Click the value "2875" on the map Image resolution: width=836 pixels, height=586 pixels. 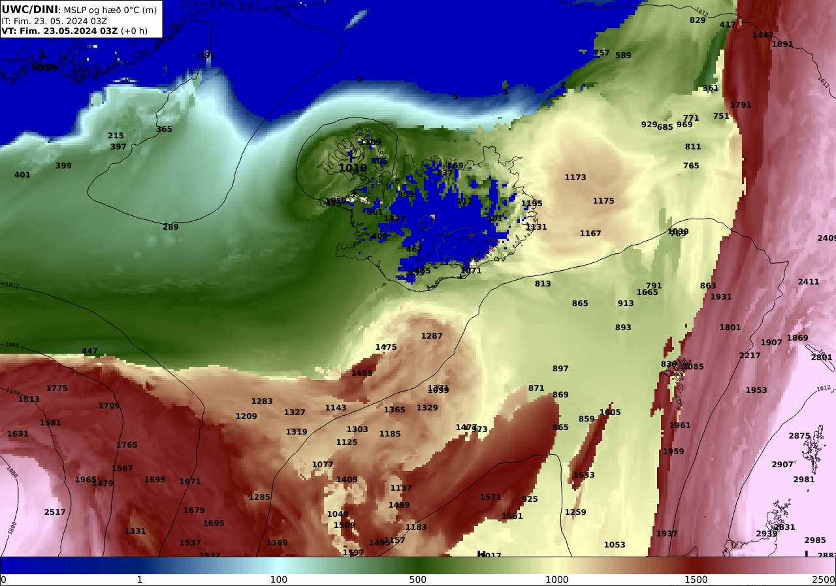tap(799, 436)
